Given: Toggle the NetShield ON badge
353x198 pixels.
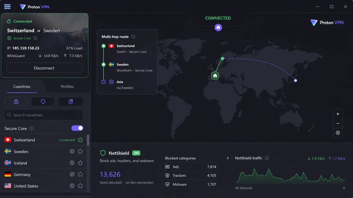Looking at the screenshot, I should pos(136,153).
